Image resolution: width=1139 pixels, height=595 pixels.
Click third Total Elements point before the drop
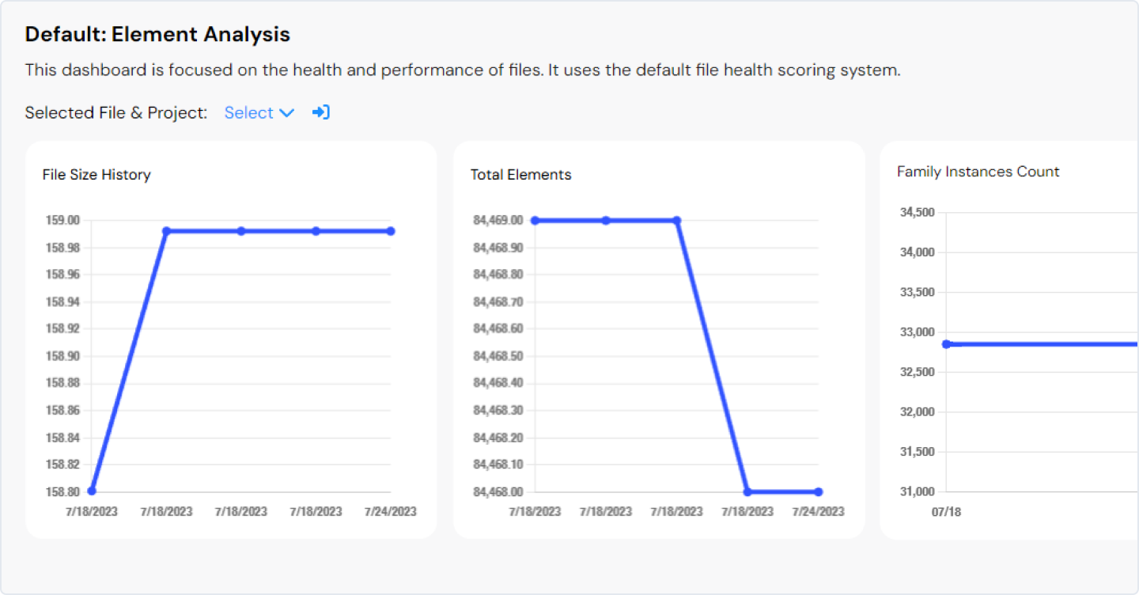pyautogui.click(x=676, y=221)
